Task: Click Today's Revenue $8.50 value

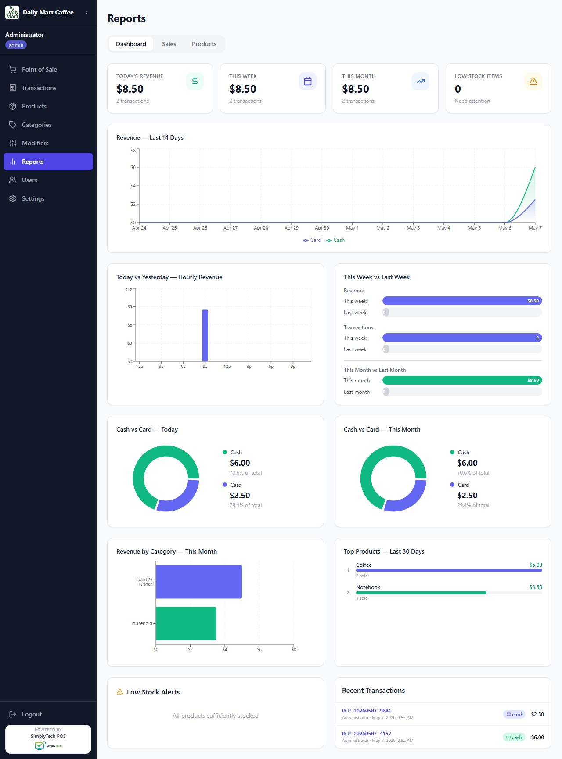Action: 130,89
